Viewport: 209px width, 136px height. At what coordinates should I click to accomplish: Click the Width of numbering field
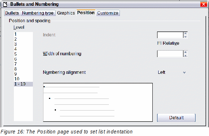pos(170,54)
